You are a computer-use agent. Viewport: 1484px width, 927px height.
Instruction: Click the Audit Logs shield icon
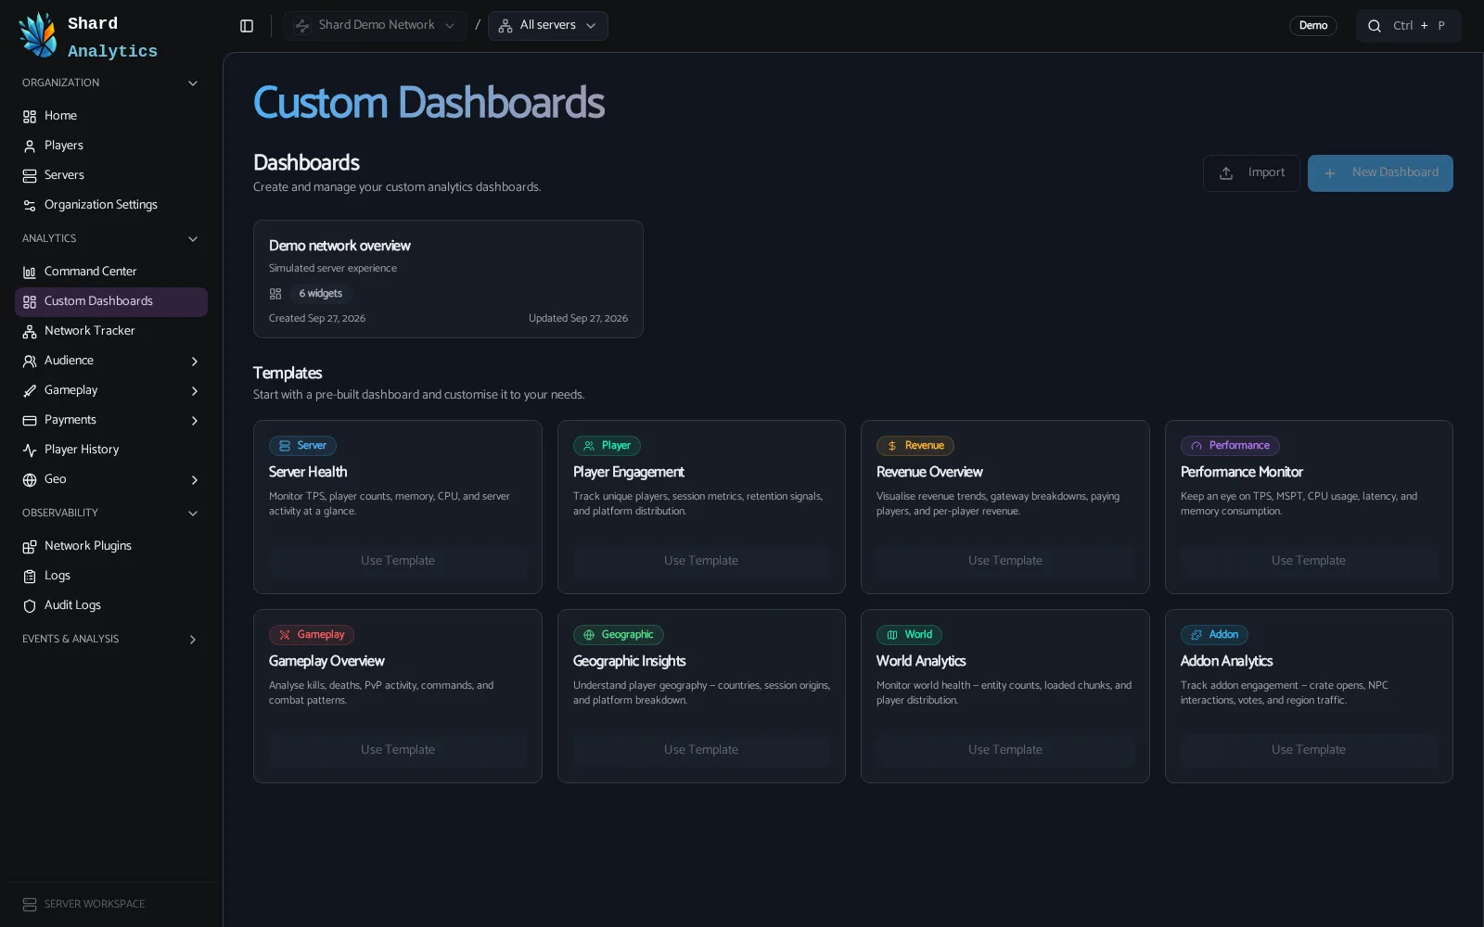30,605
